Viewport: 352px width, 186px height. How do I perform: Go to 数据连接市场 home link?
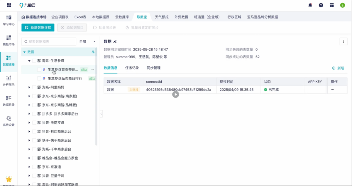point(34,17)
